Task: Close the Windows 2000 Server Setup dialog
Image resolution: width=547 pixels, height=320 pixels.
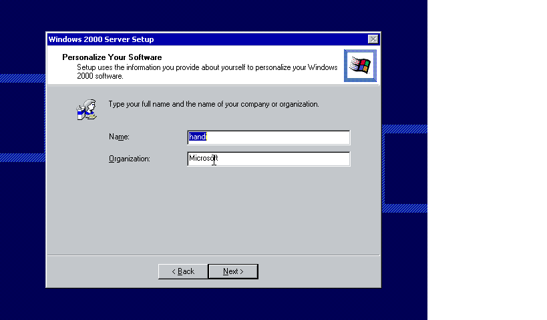Action: point(373,39)
